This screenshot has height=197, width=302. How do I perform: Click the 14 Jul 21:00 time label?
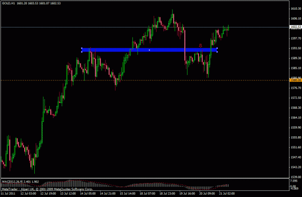click(107, 194)
